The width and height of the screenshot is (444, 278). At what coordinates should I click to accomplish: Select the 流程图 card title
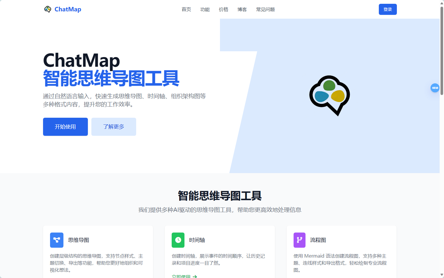point(318,240)
